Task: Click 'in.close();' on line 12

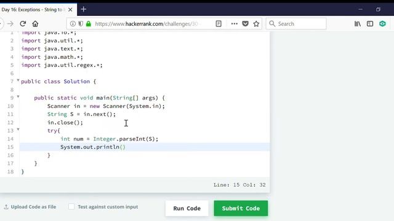Action: tap(65, 123)
